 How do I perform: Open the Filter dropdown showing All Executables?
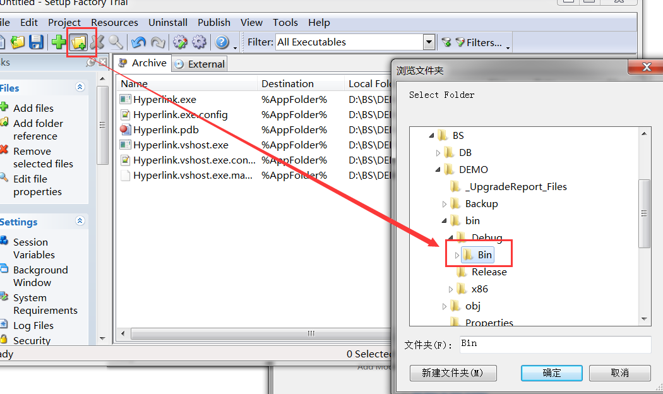pos(429,42)
